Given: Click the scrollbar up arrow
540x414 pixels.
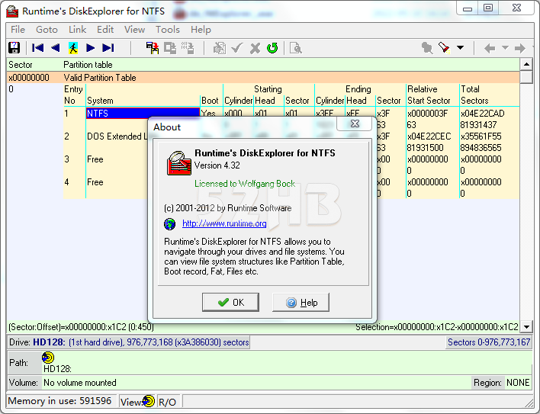Looking at the screenshot, I should coord(526,64).
